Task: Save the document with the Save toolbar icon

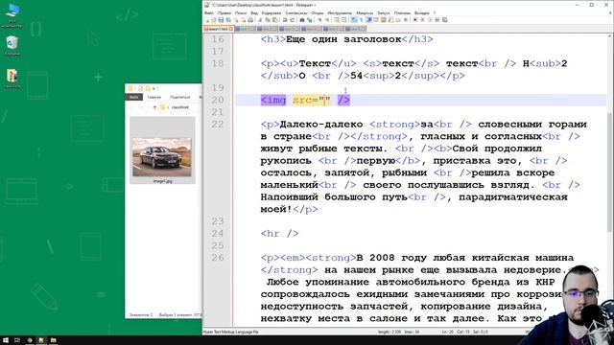Action: click(221, 19)
